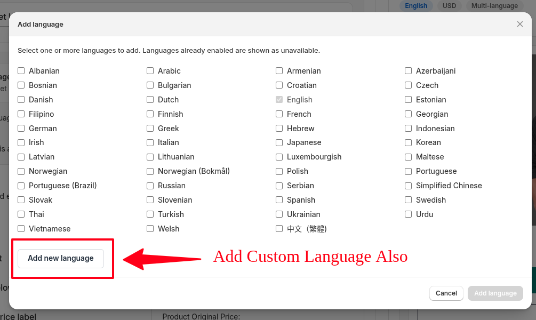Tick the Vietnamese checkbox
Viewport: 536px width, 320px height.
[21, 228]
